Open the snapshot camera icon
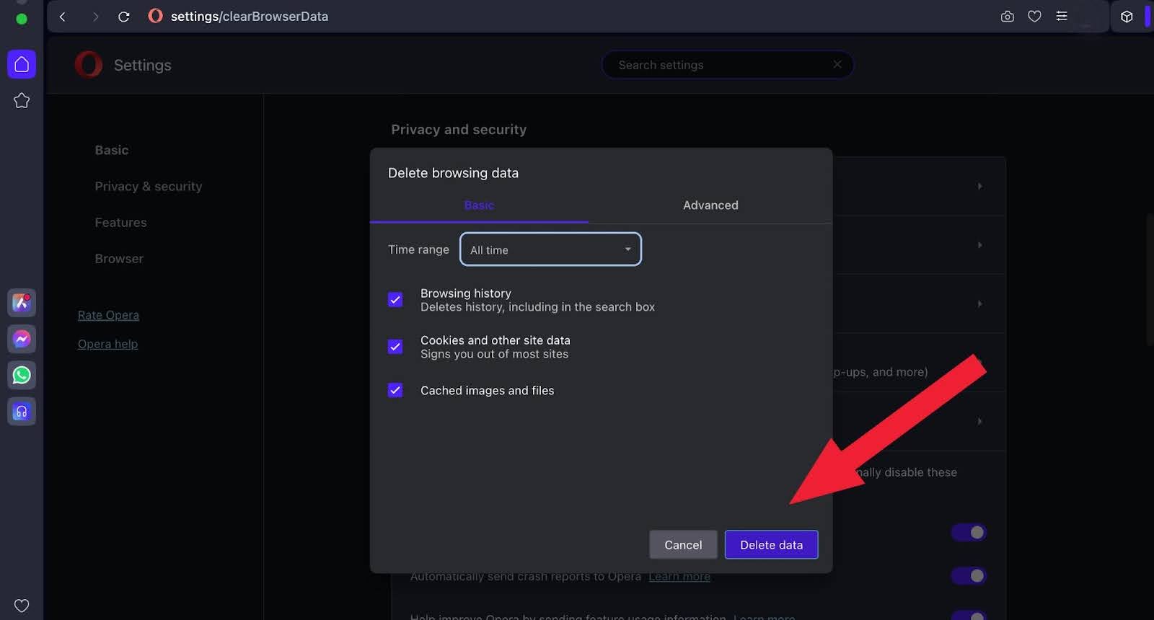 click(x=1008, y=17)
